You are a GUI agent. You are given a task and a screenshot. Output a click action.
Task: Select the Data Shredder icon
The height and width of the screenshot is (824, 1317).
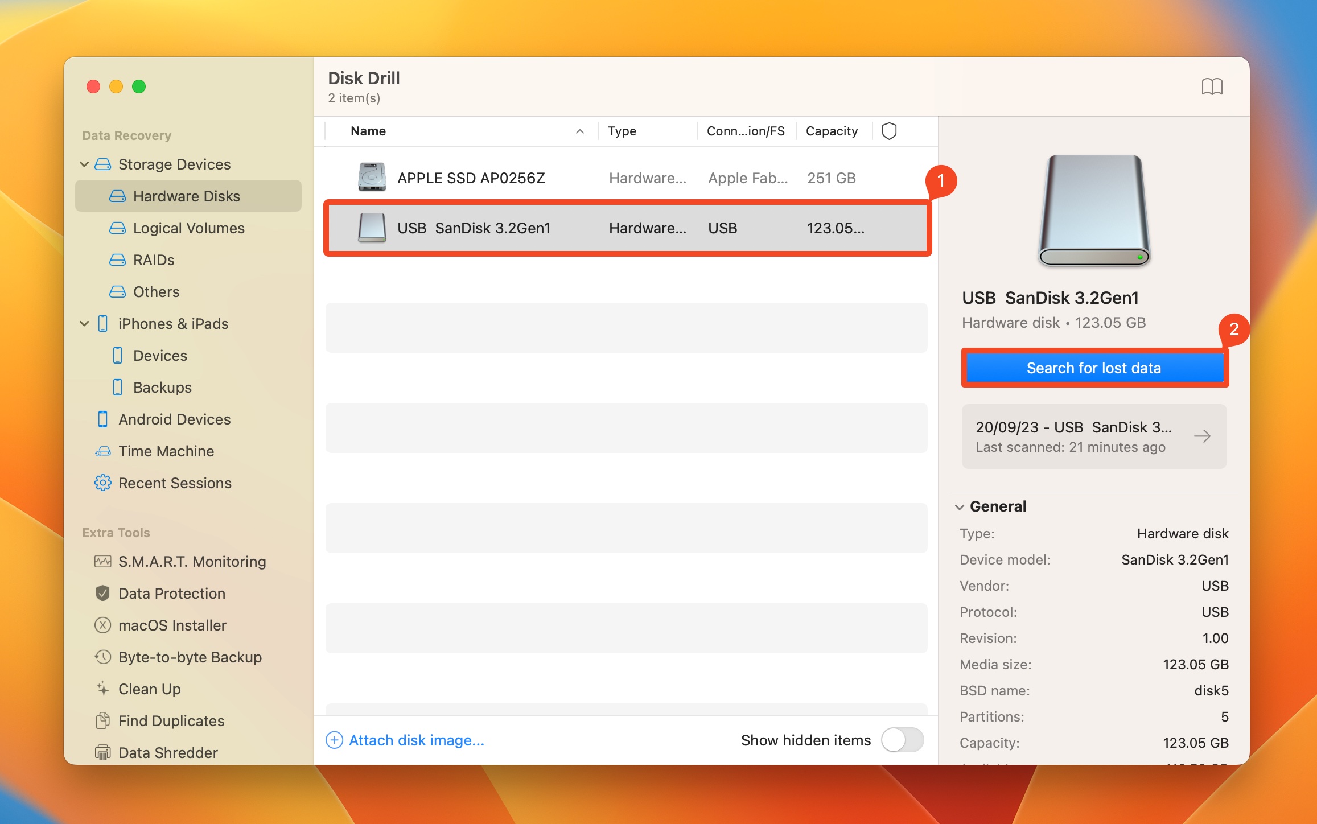[102, 752]
